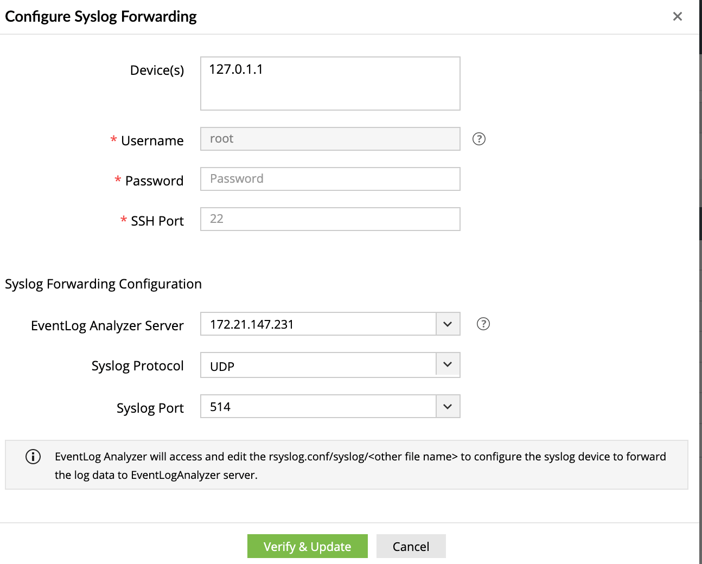
Task: Open the Syslog Protocol dropdown arrow
Action: (x=448, y=364)
